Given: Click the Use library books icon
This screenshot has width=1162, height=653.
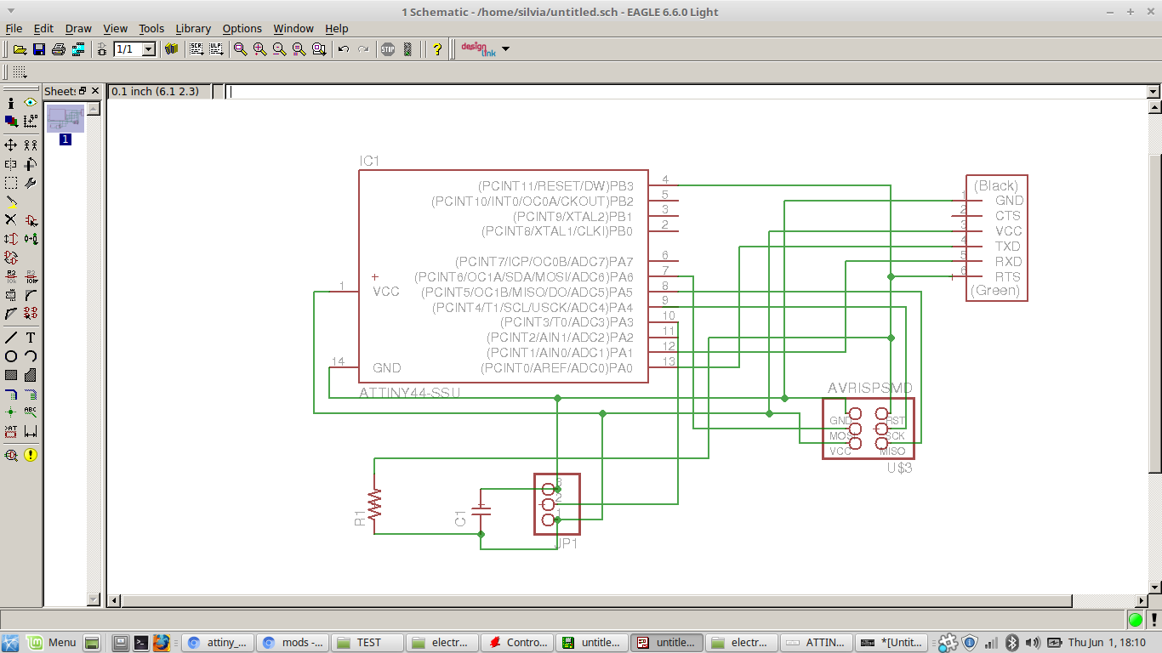Looking at the screenshot, I should point(172,49).
